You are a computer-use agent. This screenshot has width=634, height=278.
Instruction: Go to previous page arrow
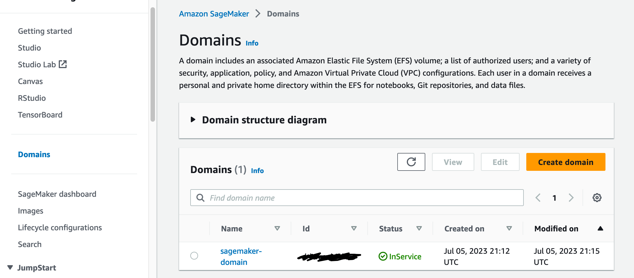point(538,198)
